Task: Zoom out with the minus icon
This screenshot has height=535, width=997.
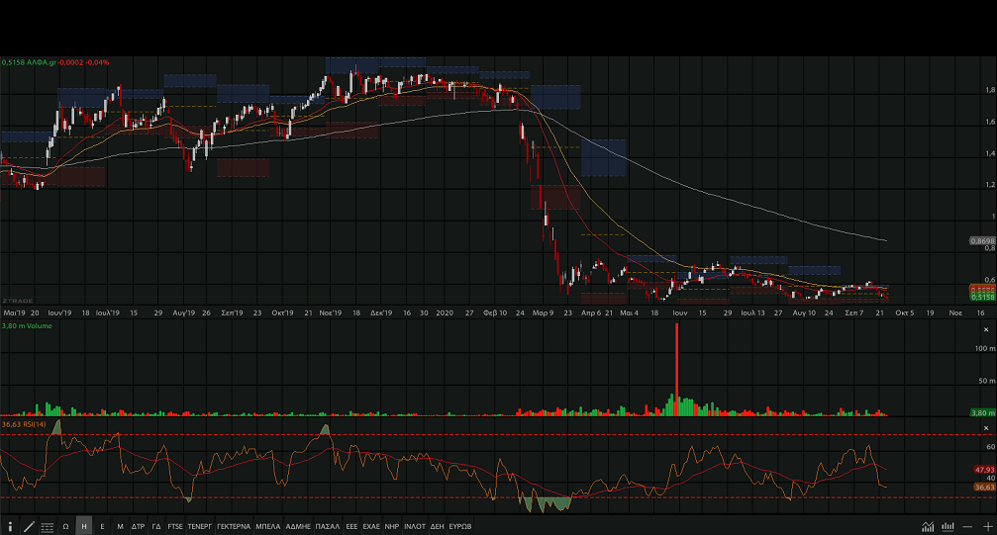Action: click(967, 526)
